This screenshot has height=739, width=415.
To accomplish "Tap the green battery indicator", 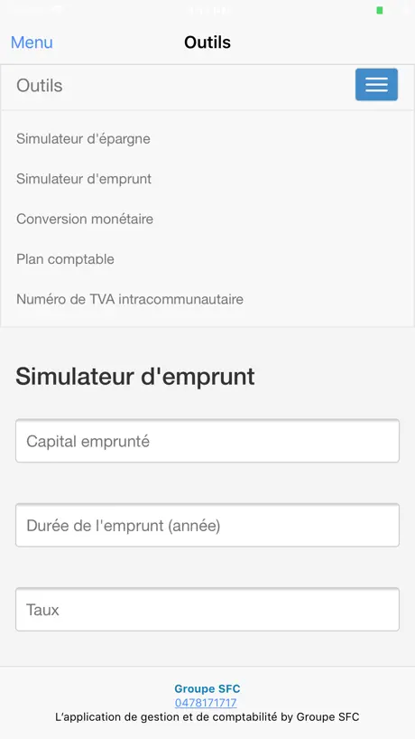I will (380, 10).
